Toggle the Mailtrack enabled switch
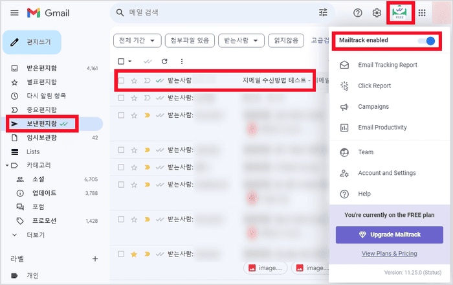 tap(426, 41)
